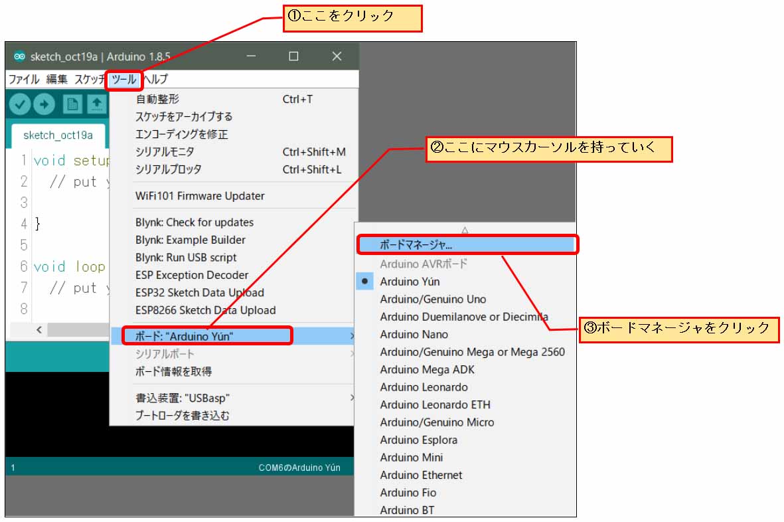Select ブートローダを書き込む menu entry
This screenshot has width=784, height=522.
point(232,416)
